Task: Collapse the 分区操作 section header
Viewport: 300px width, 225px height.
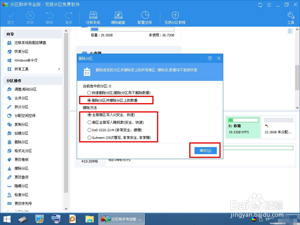Action: pos(33,81)
